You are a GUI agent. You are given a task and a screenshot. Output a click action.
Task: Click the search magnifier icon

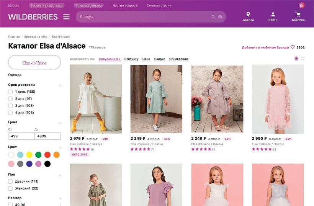click(213, 17)
